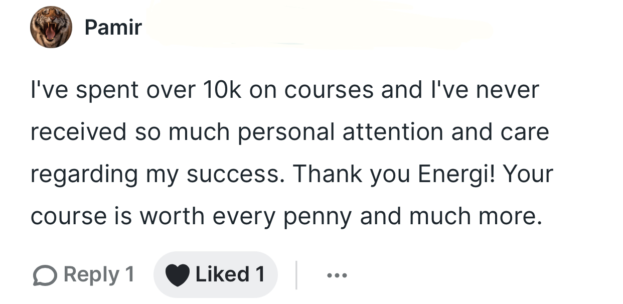Open the three-dot more options menu

(337, 275)
